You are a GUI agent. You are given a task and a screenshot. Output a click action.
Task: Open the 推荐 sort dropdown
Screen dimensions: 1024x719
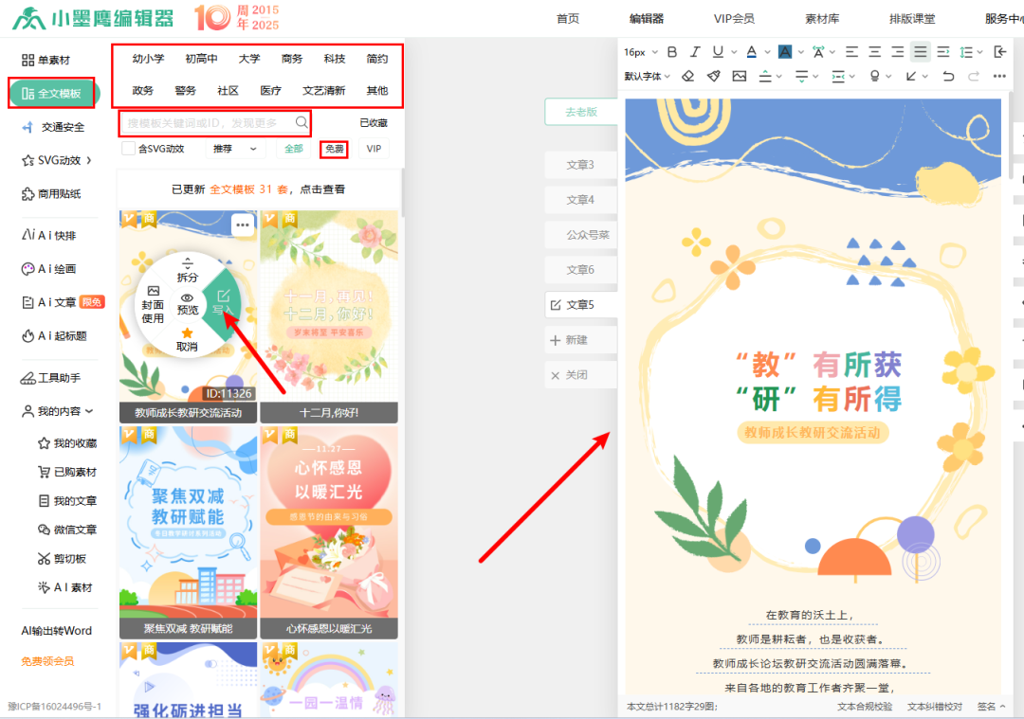point(233,149)
